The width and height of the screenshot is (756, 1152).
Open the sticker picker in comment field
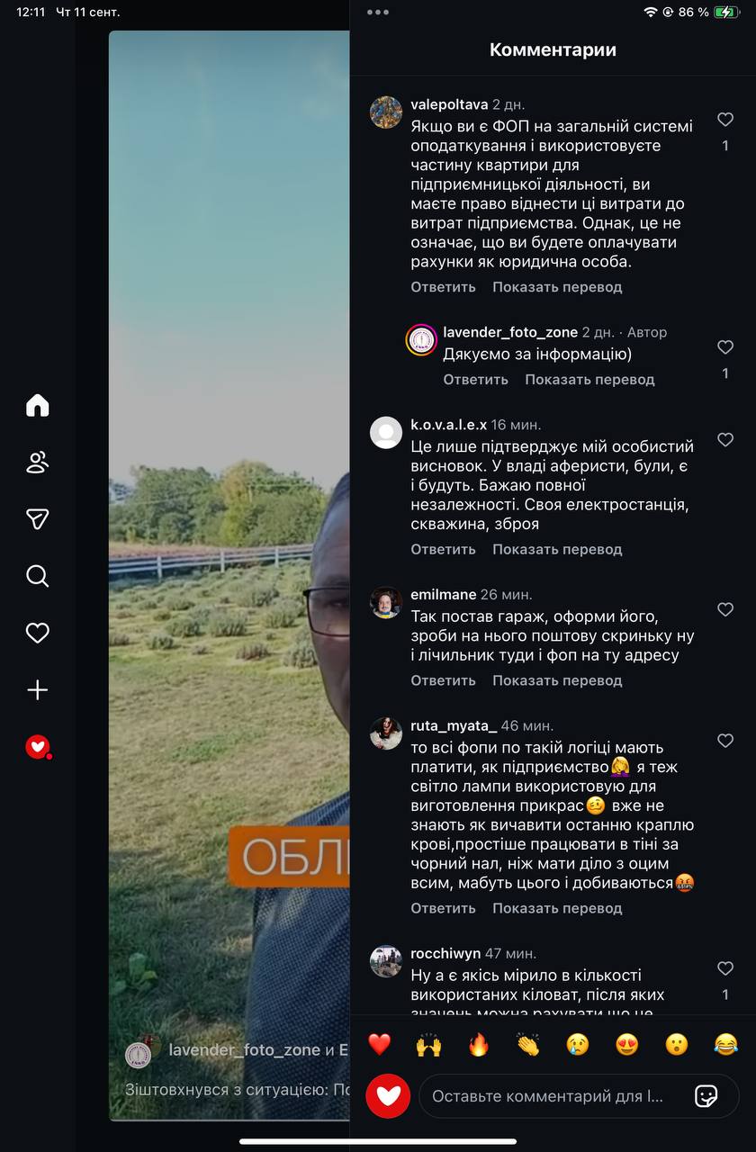point(706,1095)
